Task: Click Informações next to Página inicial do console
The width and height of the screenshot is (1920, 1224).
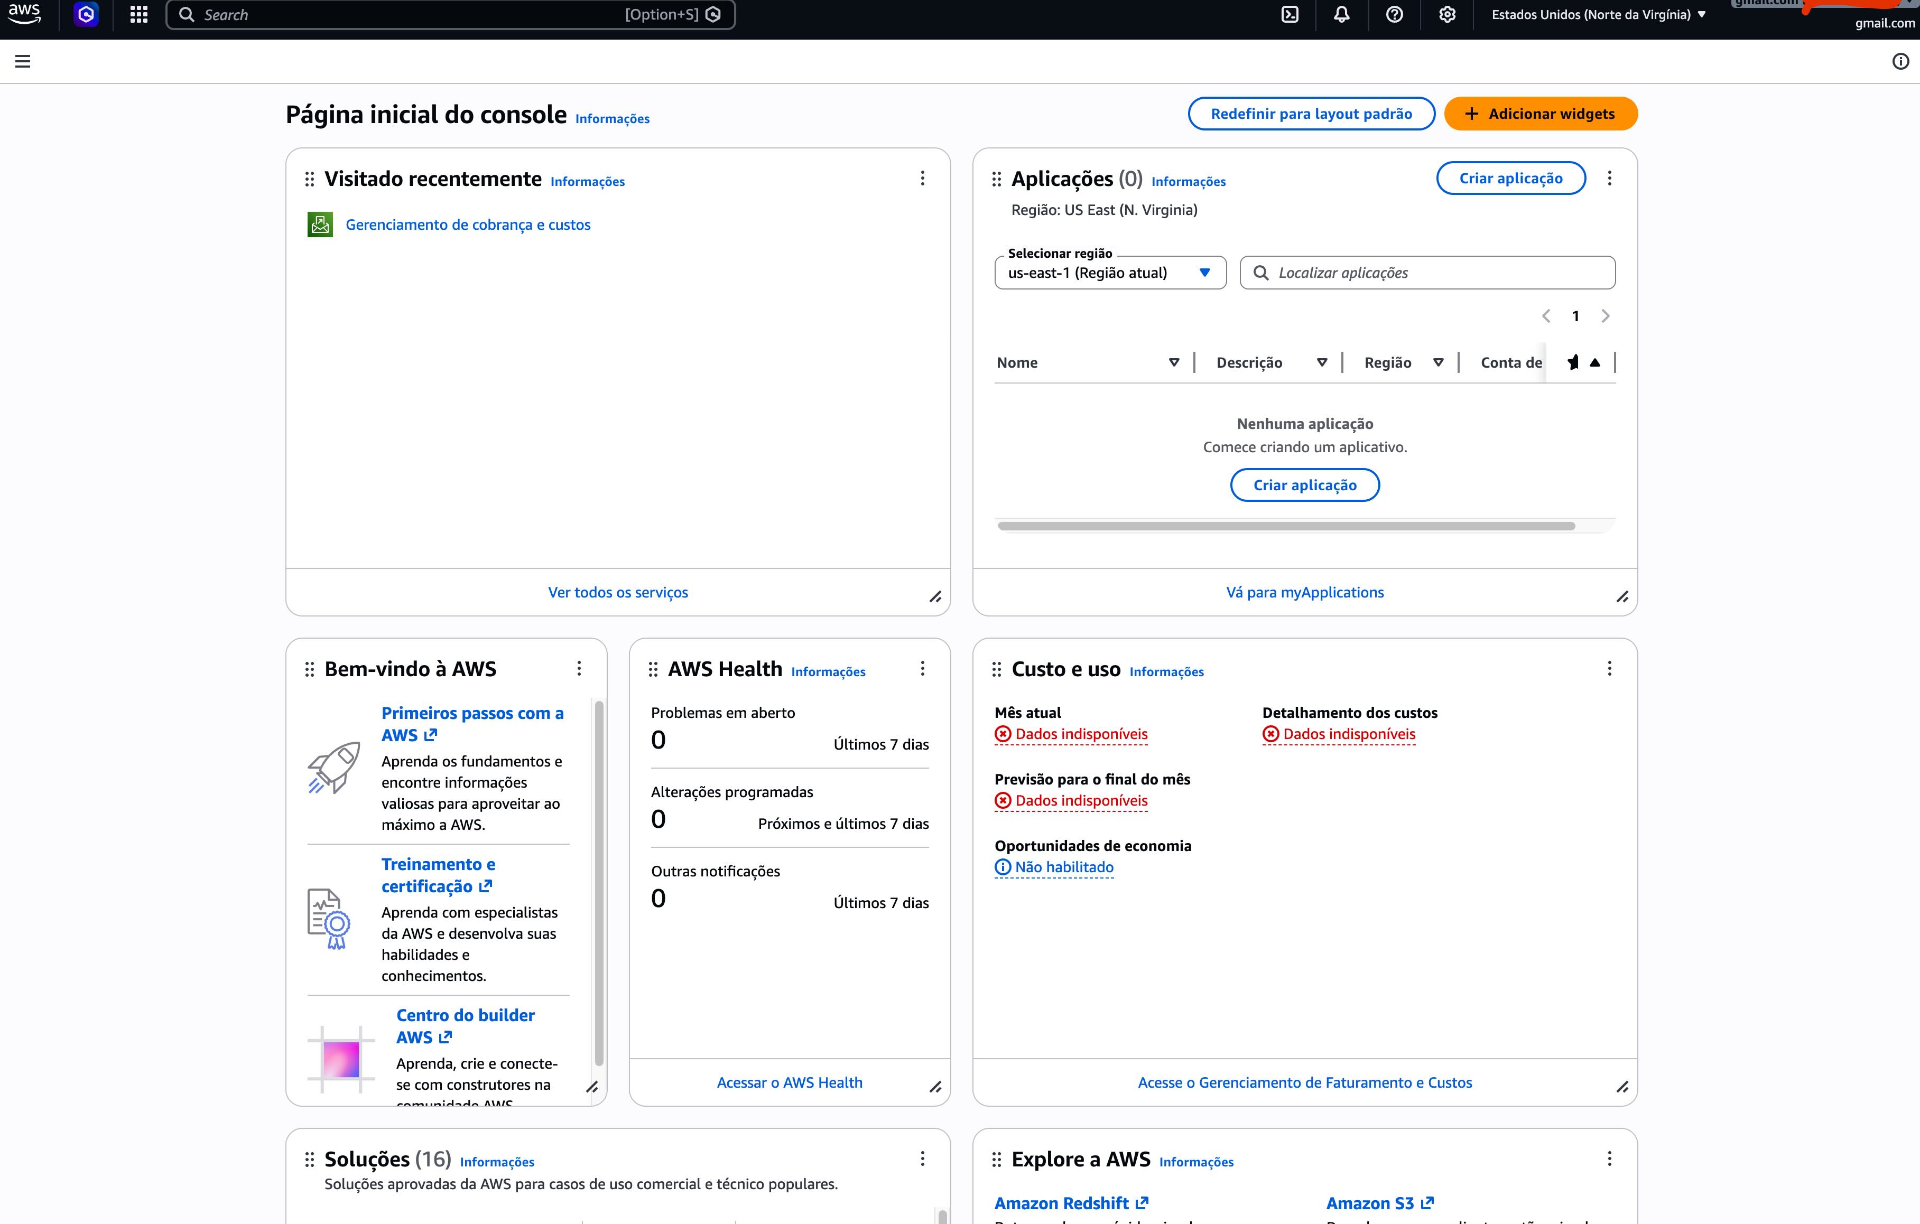Action: click(613, 119)
